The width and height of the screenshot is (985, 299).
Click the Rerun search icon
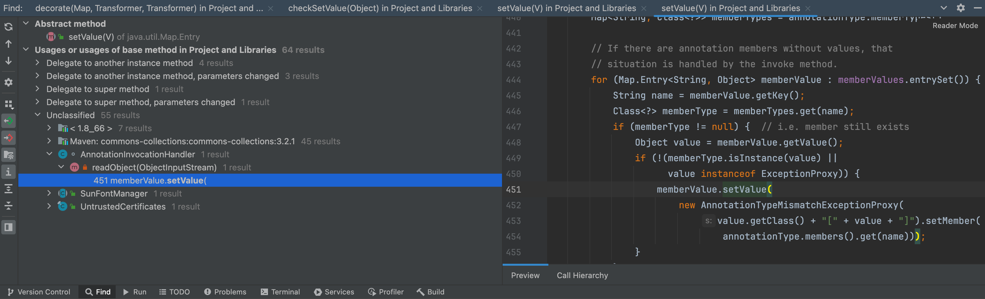pyautogui.click(x=8, y=27)
